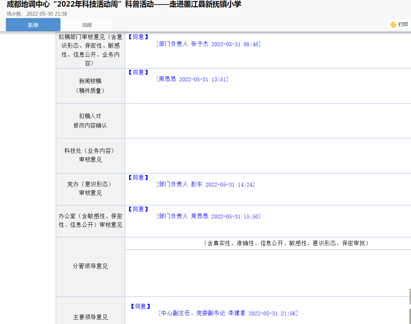This screenshot has width=411, height=324.
Task: Click 【同意】 in the 新闻核稿 row
Action: [x=138, y=72]
